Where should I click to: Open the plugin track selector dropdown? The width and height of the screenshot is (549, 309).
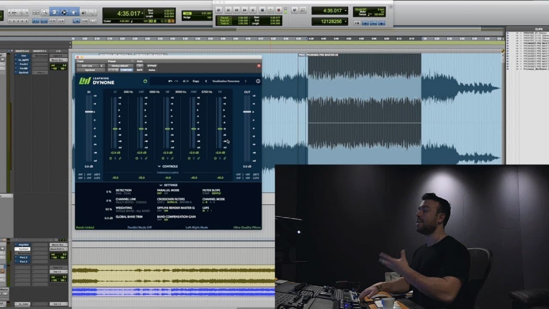point(87,66)
